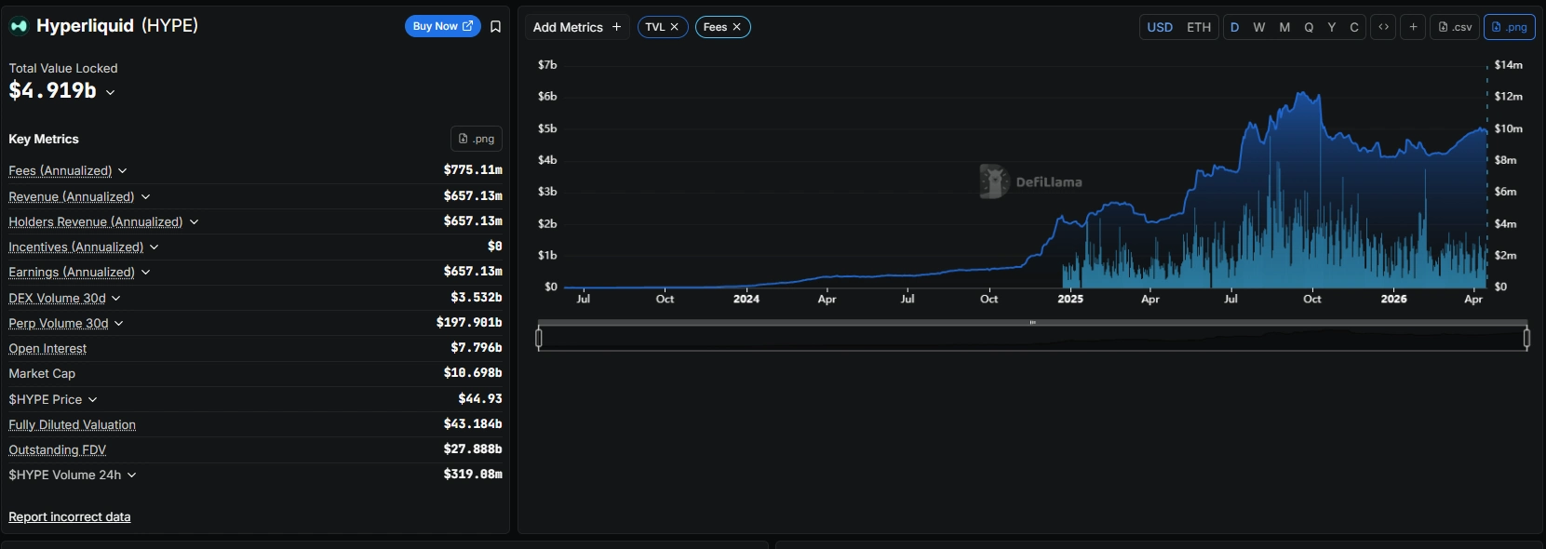Remove the Fees metric chip

736,27
